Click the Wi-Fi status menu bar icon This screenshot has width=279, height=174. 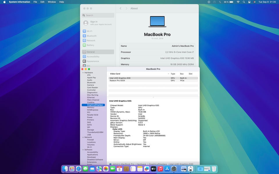238,2
